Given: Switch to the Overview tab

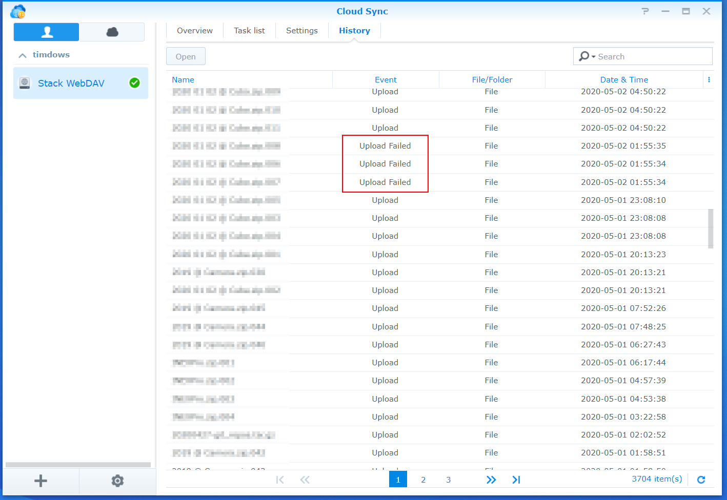Looking at the screenshot, I should click(194, 31).
